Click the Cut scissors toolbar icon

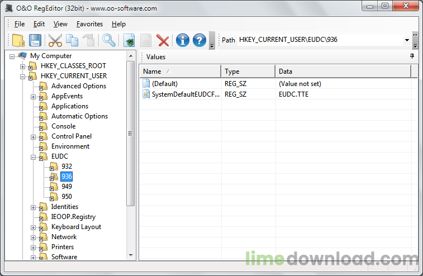(x=55, y=40)
